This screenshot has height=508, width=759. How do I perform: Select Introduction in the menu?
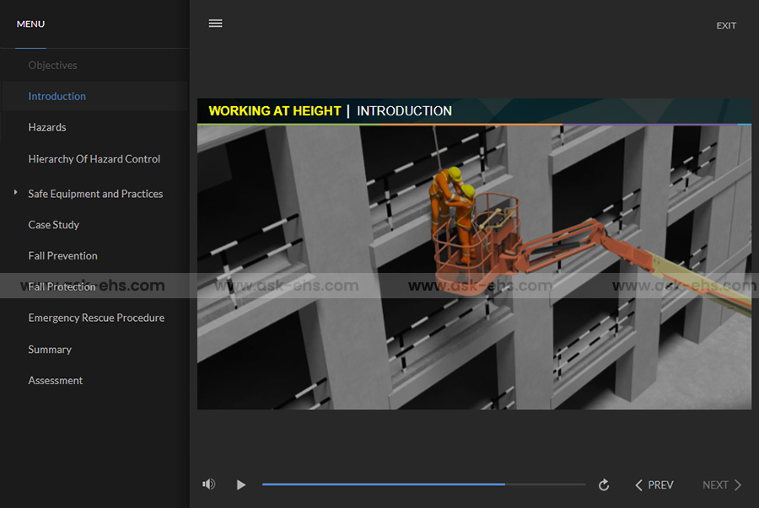coord(57,96)
